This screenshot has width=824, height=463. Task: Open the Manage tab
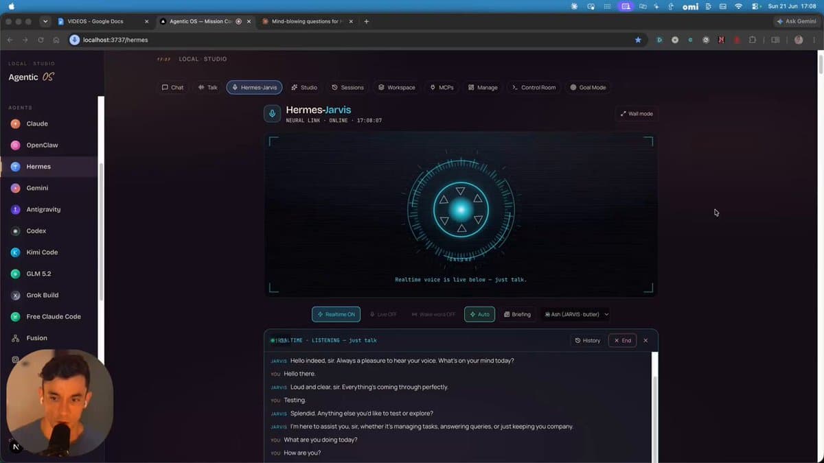coord(483,87)
